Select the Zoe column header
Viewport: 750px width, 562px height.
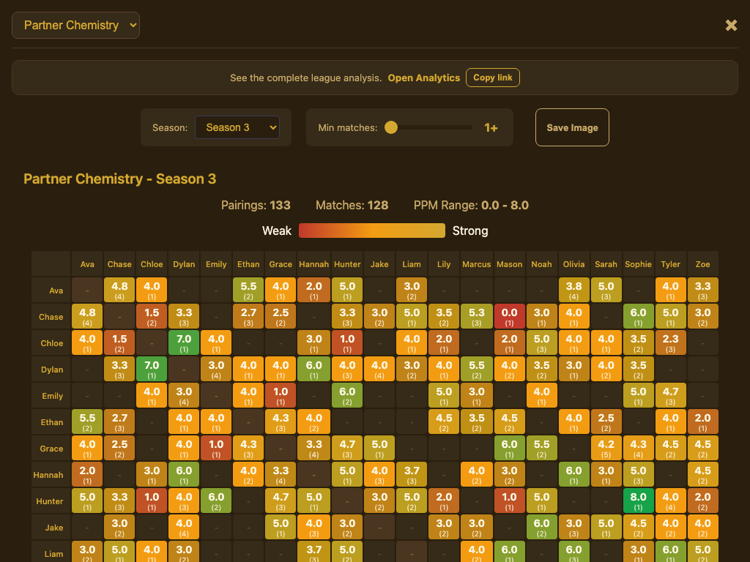(702, 264)
